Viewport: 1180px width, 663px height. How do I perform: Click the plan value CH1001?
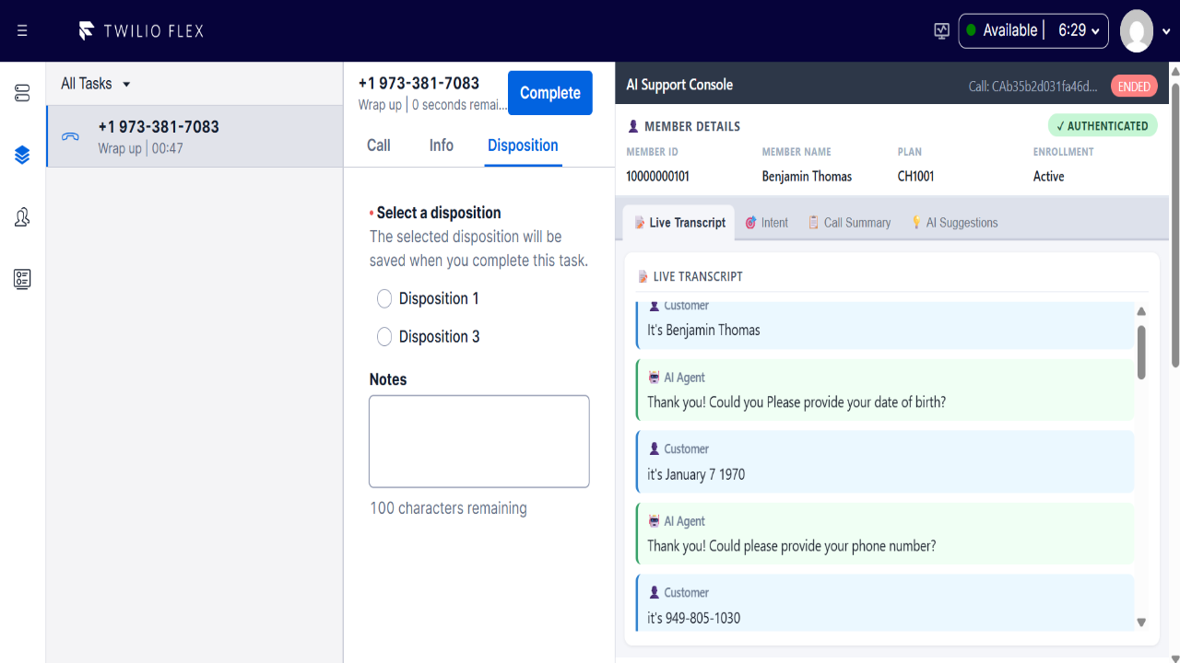[x=915, y=177]
